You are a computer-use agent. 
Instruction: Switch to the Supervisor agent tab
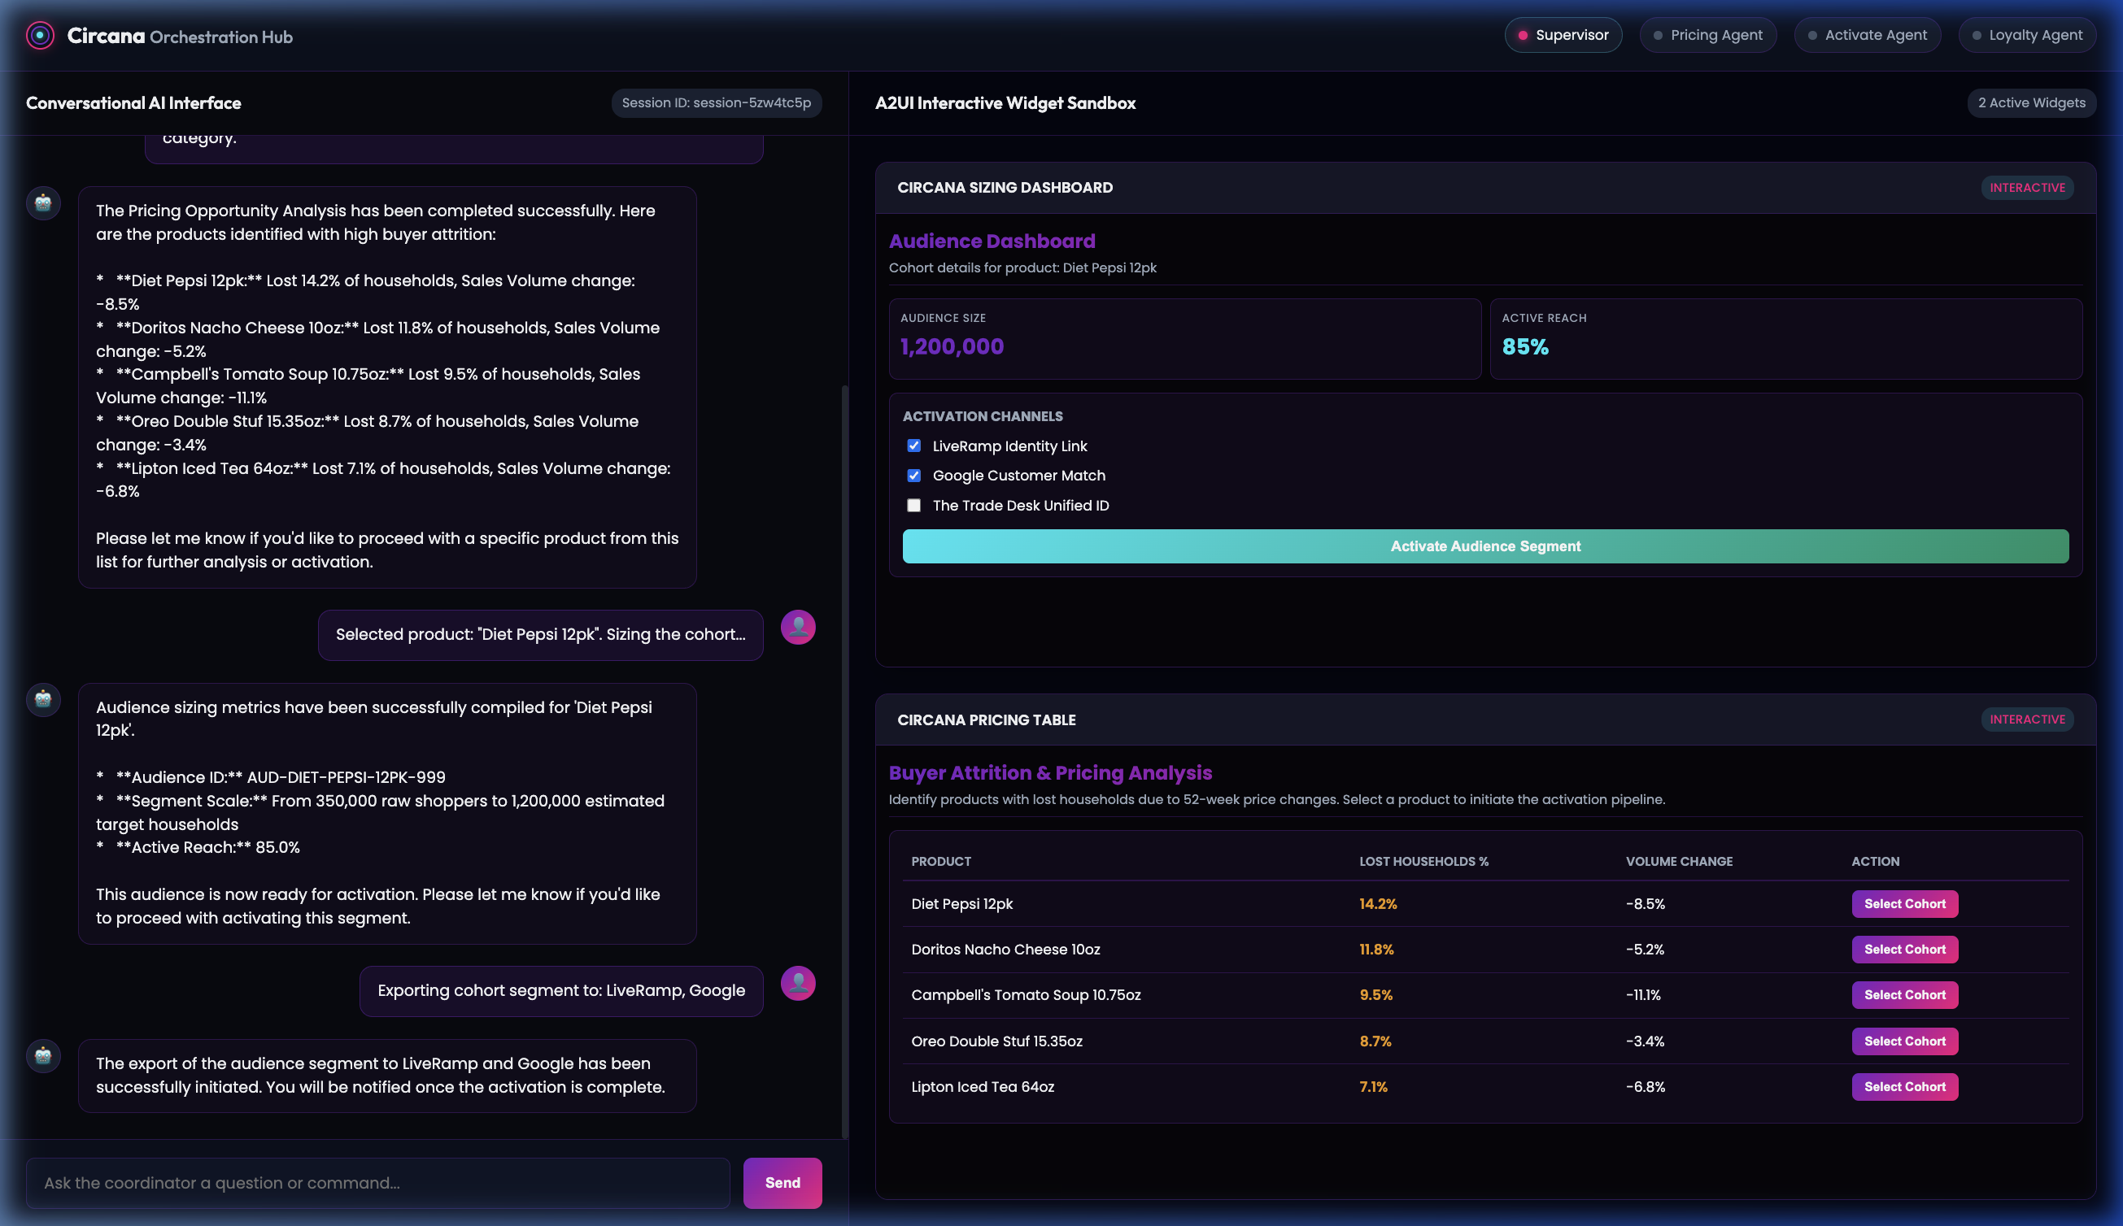1563,36
